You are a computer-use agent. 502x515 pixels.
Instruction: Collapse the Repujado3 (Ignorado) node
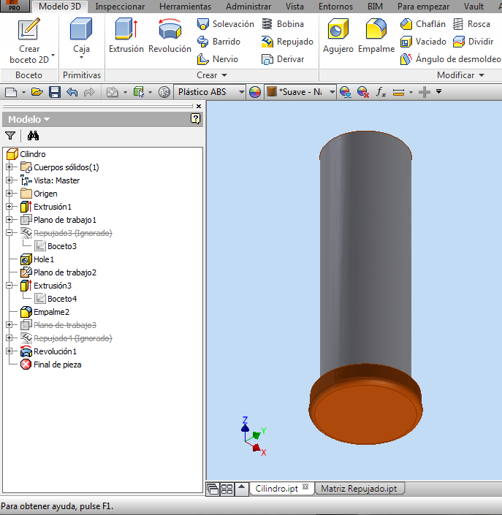(9, 233)
